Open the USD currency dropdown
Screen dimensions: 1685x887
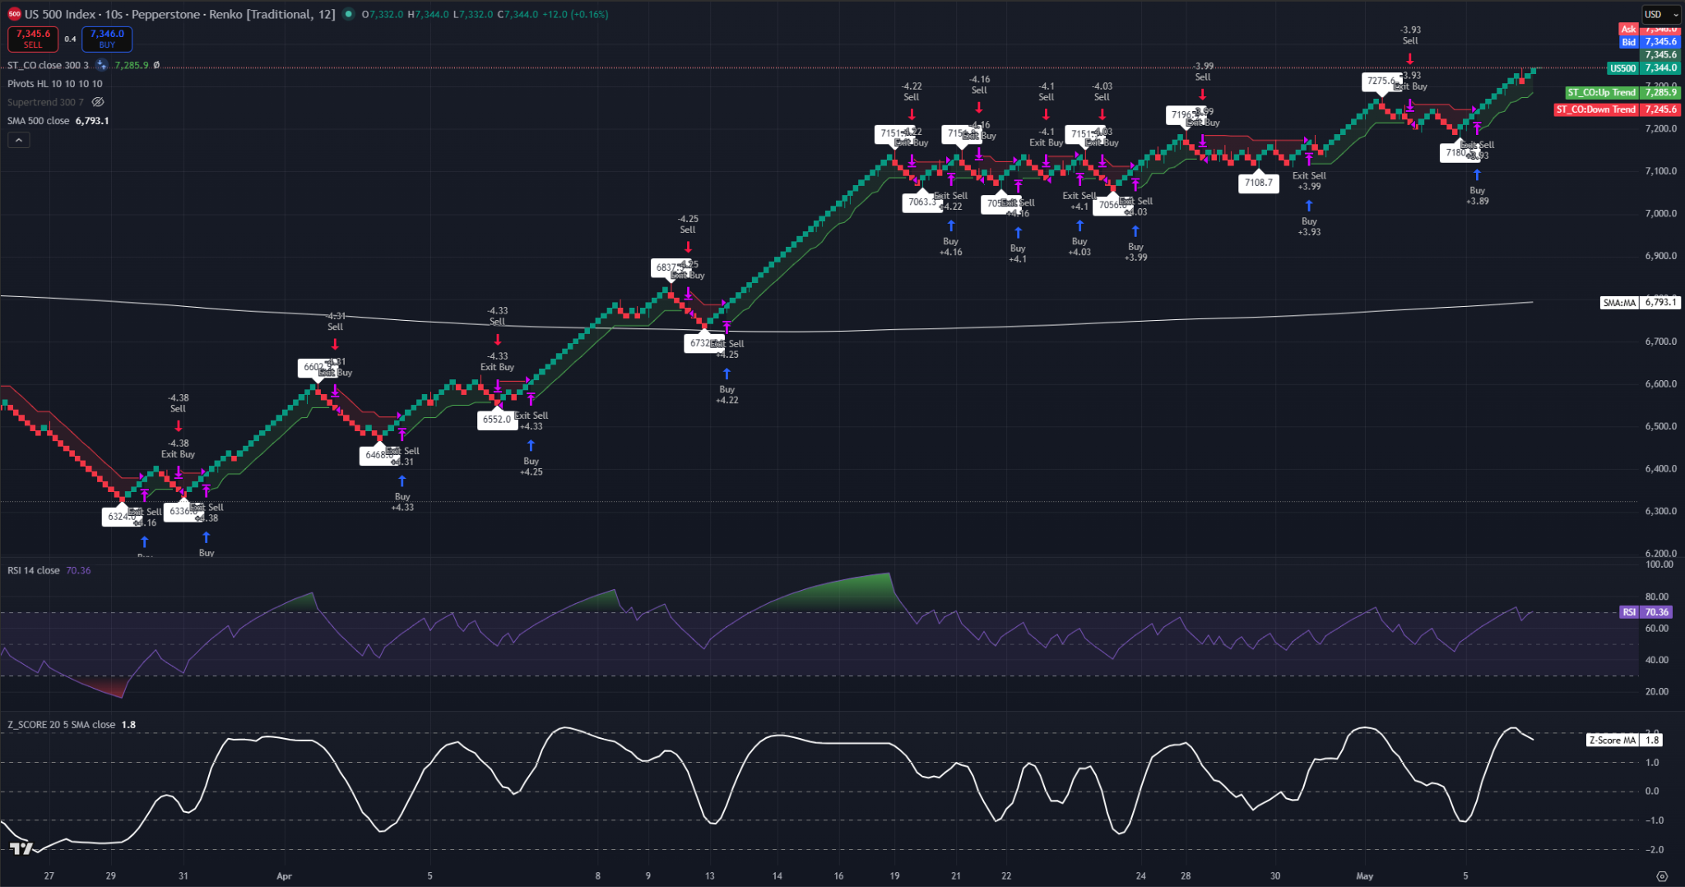pos(1662,14)
